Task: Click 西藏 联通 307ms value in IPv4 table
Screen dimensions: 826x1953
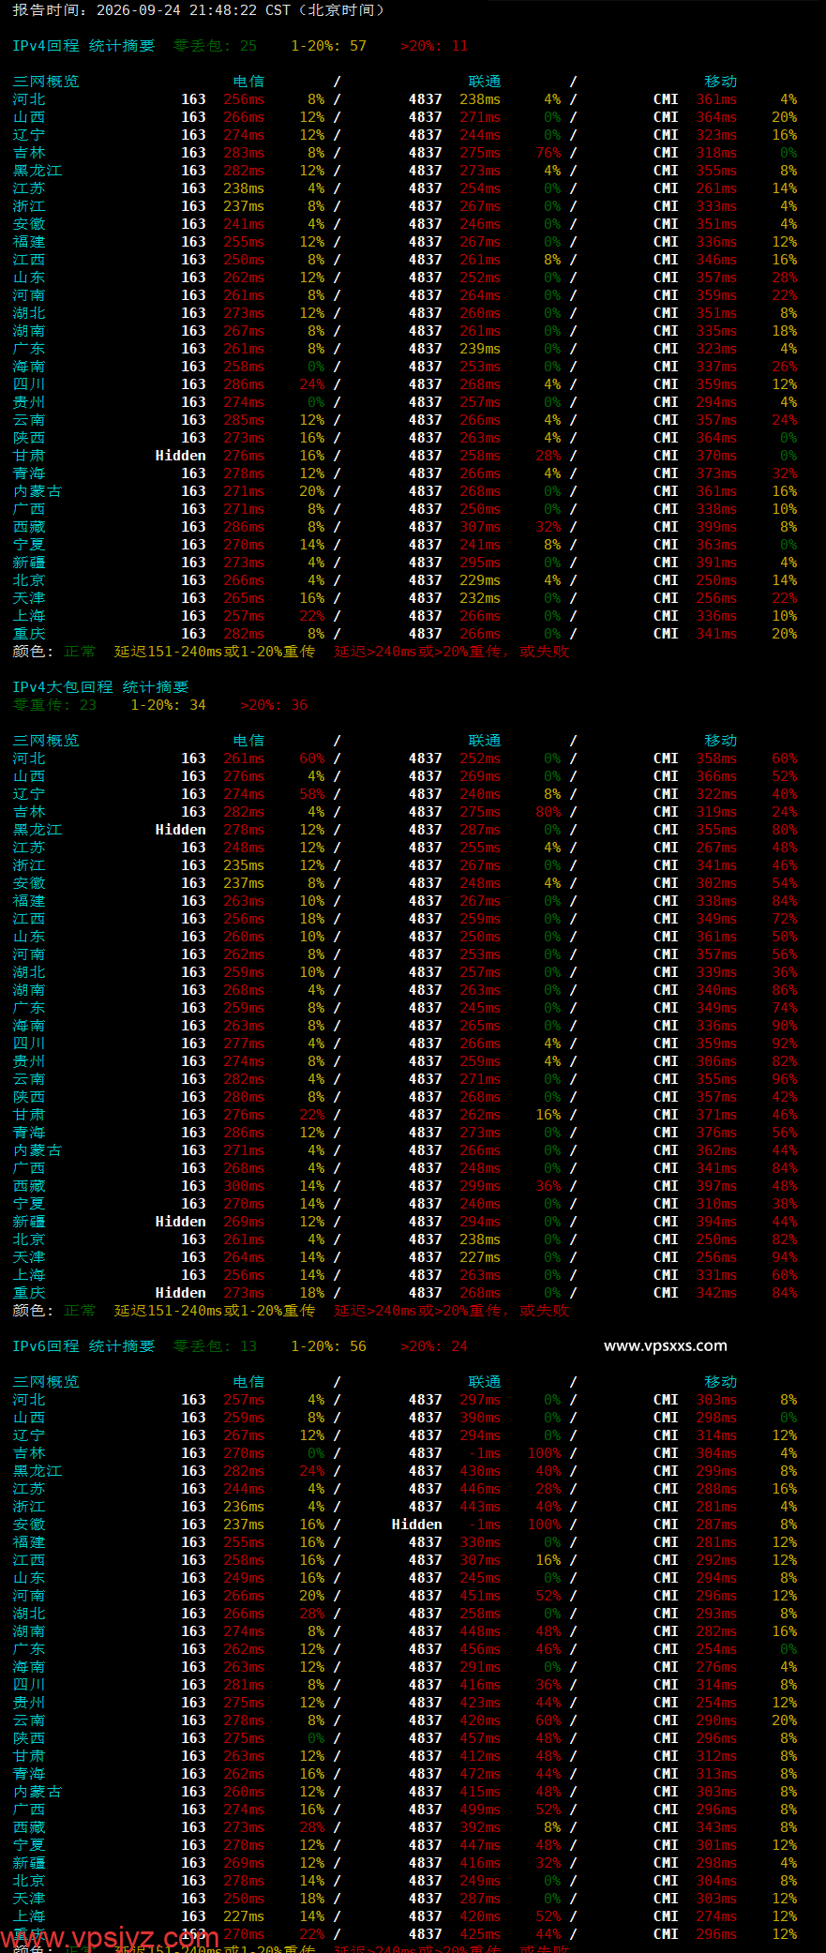Action: pyautogui.click(x=480, y=527)
